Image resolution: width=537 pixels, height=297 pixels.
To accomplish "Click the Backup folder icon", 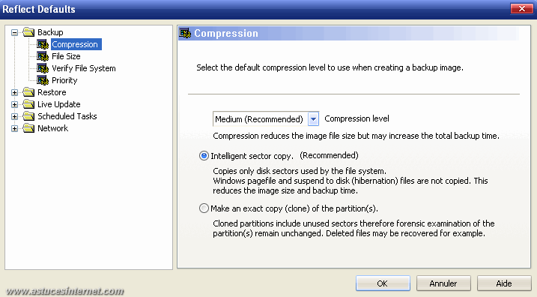I will (28, 32).
